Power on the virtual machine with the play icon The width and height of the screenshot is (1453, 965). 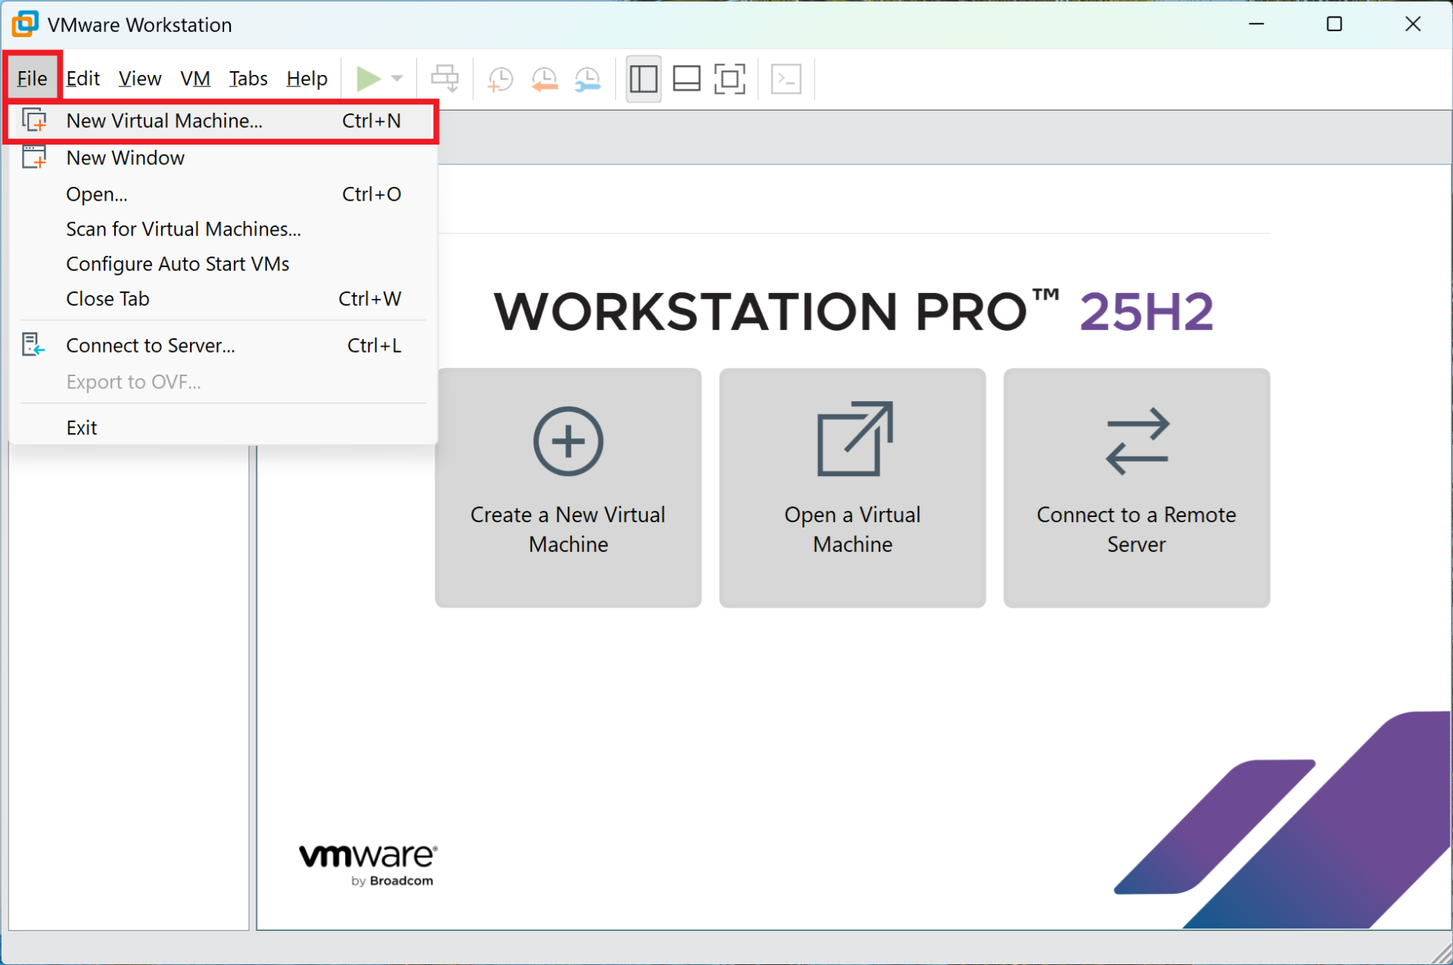tap(370, 78)
